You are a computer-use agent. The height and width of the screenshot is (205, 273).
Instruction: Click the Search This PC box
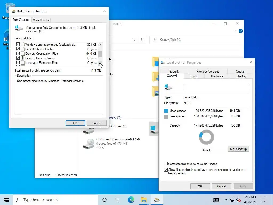click(x=195, y=40)
